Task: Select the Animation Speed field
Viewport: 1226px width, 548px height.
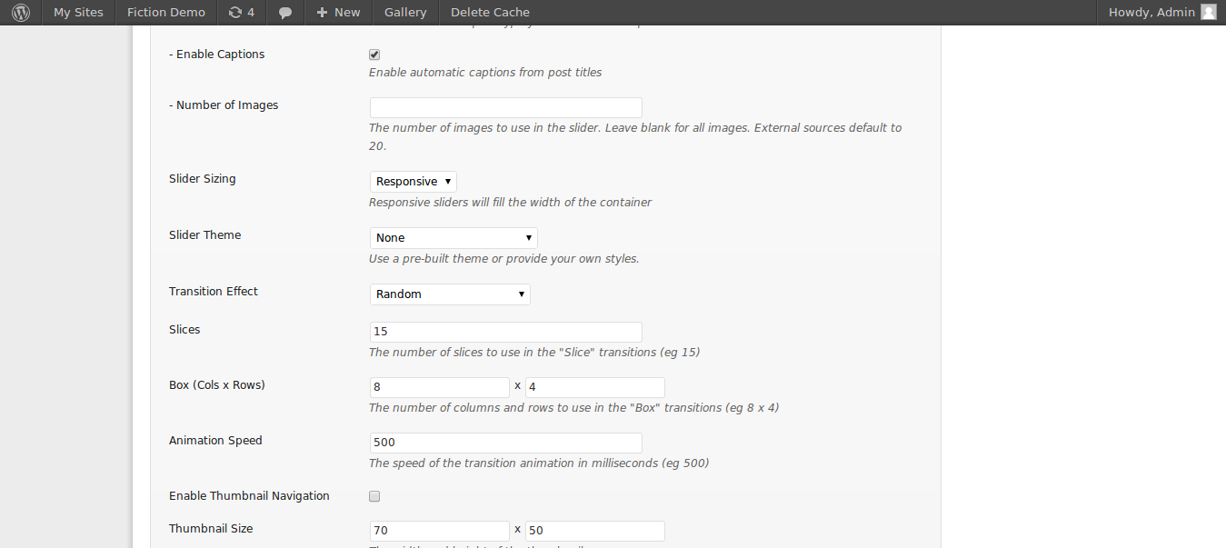Action: (505, 443)
